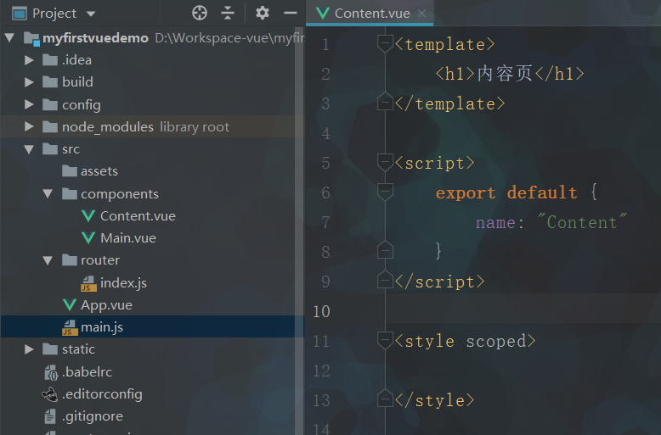The height and width of the screenshot is (435, 661).
Task: Click the main.js file icon
Action: click(70, 327)
